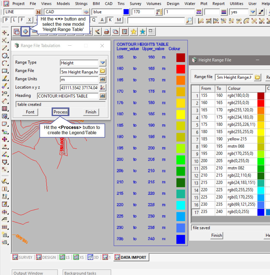Pick location x y z coordinate icon
The width and height of the screenshot is (270, 275).
102,88
